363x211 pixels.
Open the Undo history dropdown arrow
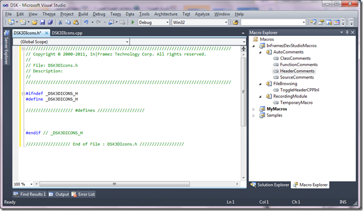92,22
